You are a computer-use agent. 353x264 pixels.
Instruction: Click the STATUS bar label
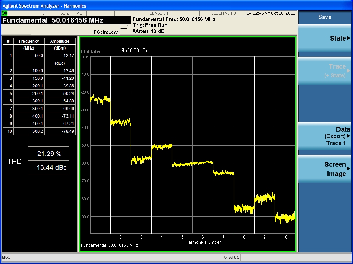click(232, 257)
